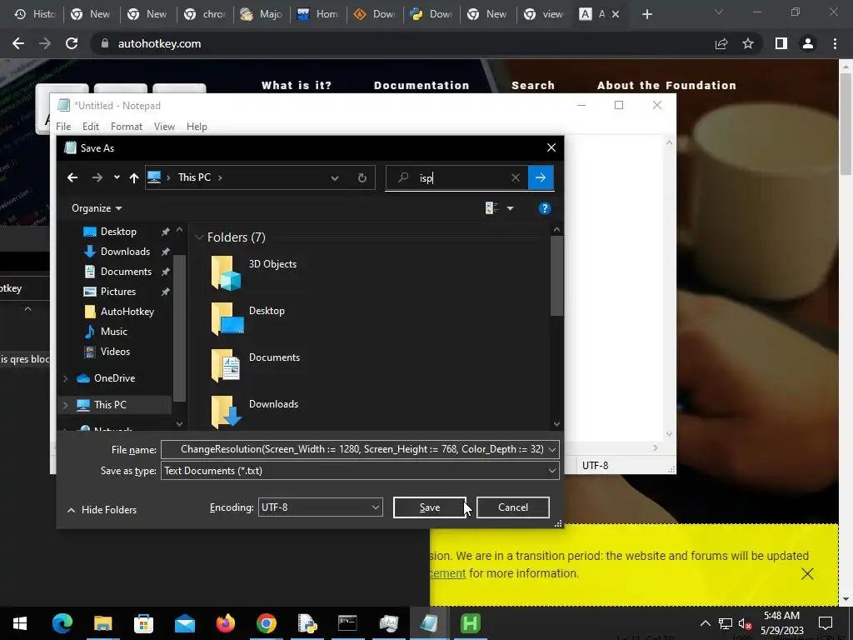Screen dimensions: 853x640
Task: Open Notepad Format menu
Action: point(127,127)
